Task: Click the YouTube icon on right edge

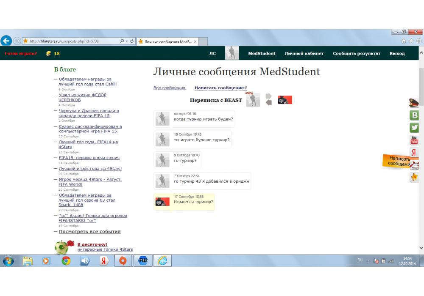Action: click(414, 140)
